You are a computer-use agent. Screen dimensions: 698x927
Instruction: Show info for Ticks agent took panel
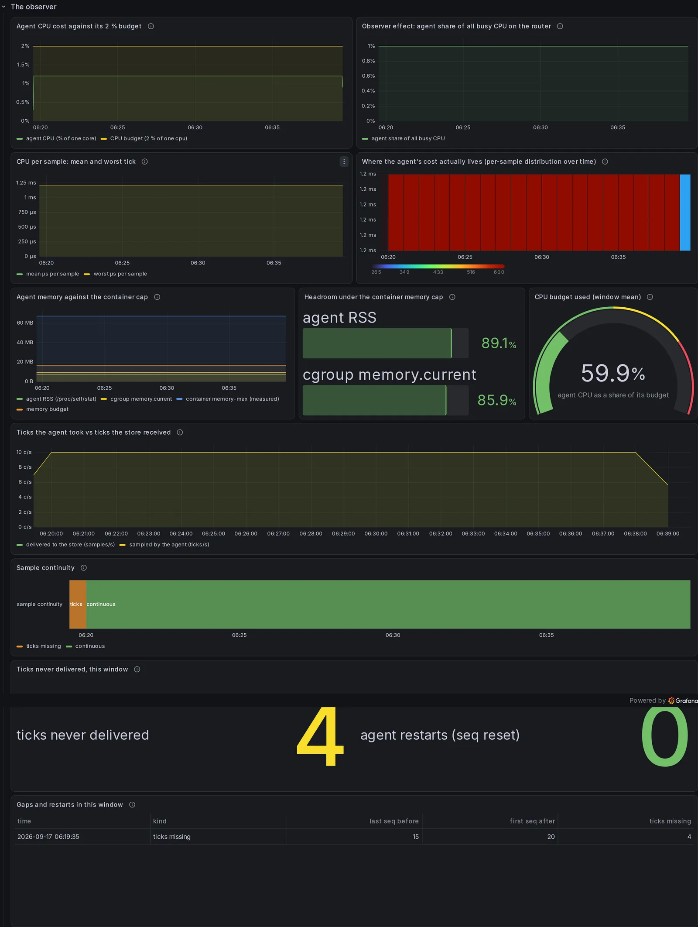(x=180, y=432)
